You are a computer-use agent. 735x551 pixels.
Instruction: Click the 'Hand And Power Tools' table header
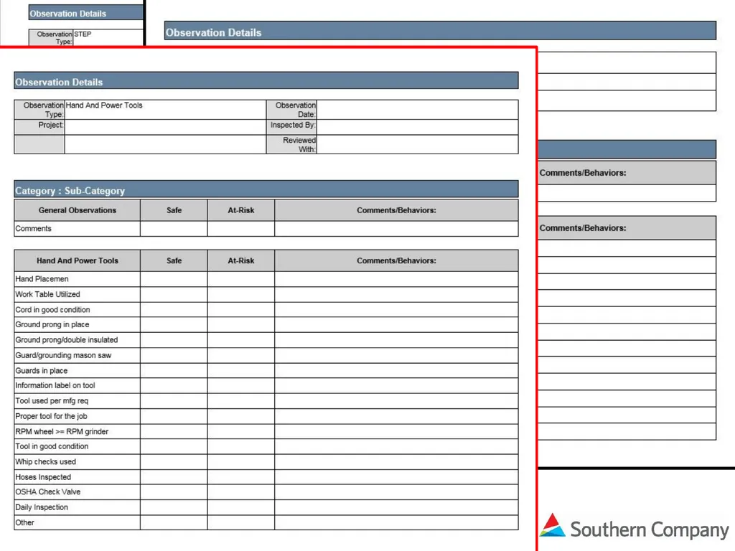point(78,260)
